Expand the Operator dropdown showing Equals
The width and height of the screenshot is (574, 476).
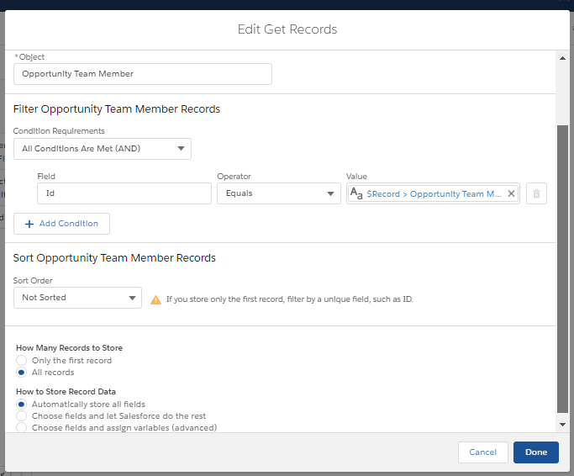(x=278, y=193)
